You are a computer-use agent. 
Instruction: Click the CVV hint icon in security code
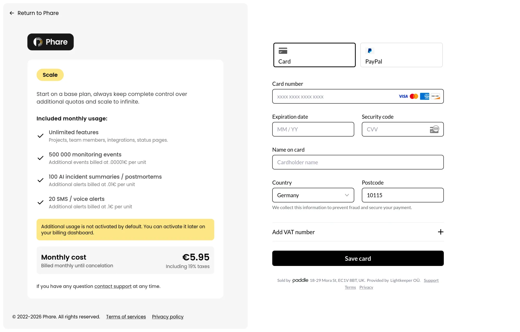tap(434, 129)
